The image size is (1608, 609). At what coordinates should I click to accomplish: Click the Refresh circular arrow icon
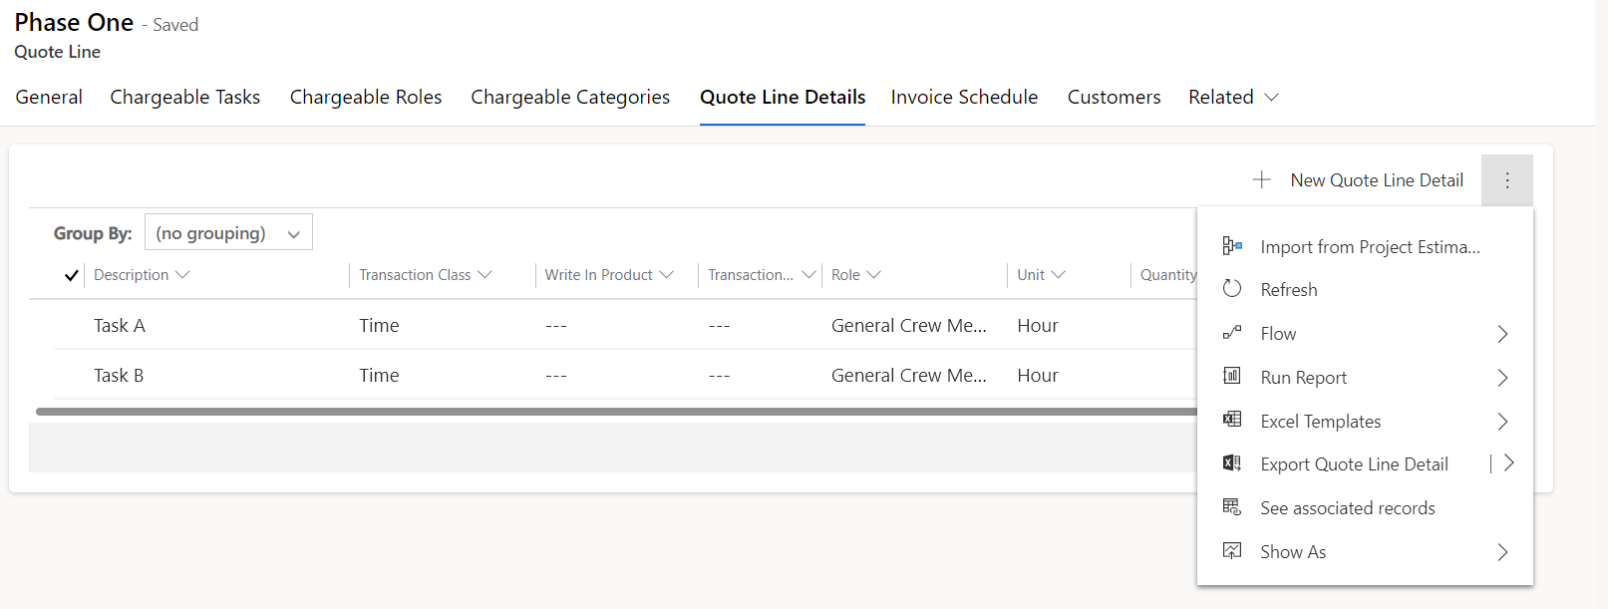[1232, 289]
